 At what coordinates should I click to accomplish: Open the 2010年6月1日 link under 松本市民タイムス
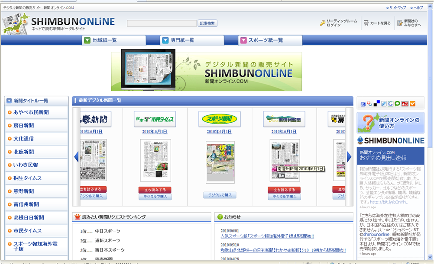point(155,132)
